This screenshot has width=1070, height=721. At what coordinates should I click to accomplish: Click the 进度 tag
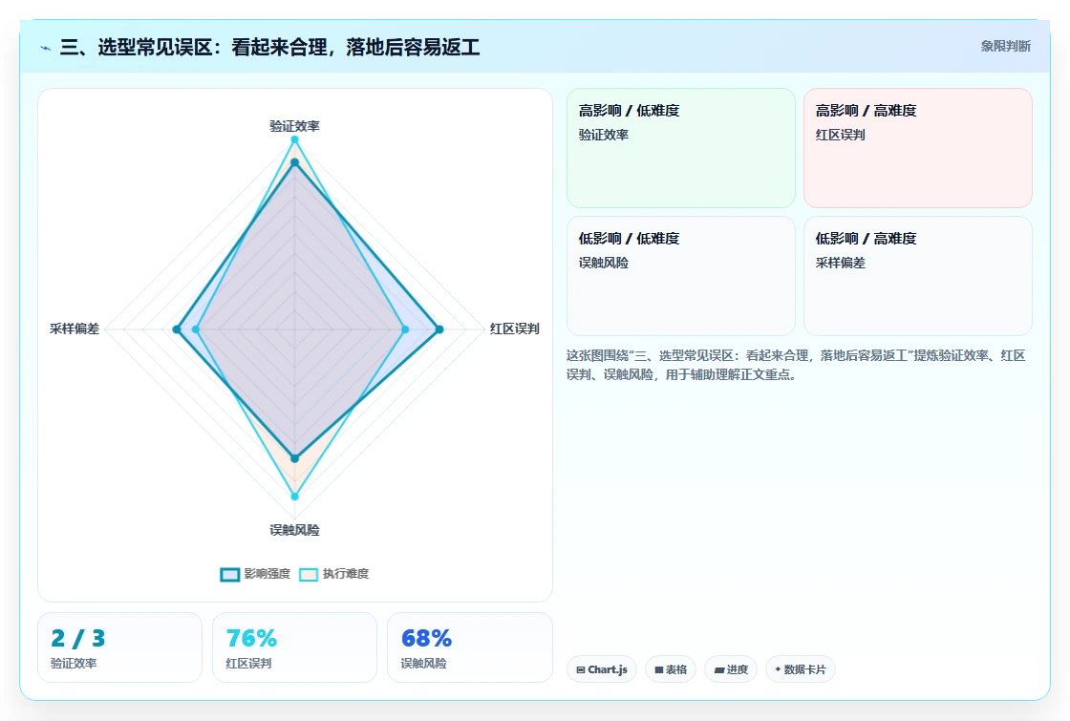(x=731, y=669)
